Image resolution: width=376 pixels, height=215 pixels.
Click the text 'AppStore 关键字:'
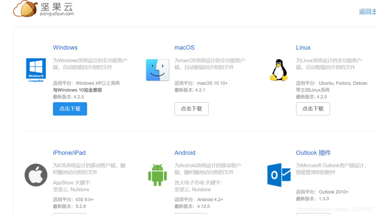coord(72,183)
